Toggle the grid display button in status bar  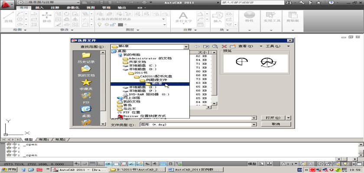point(93,164)
